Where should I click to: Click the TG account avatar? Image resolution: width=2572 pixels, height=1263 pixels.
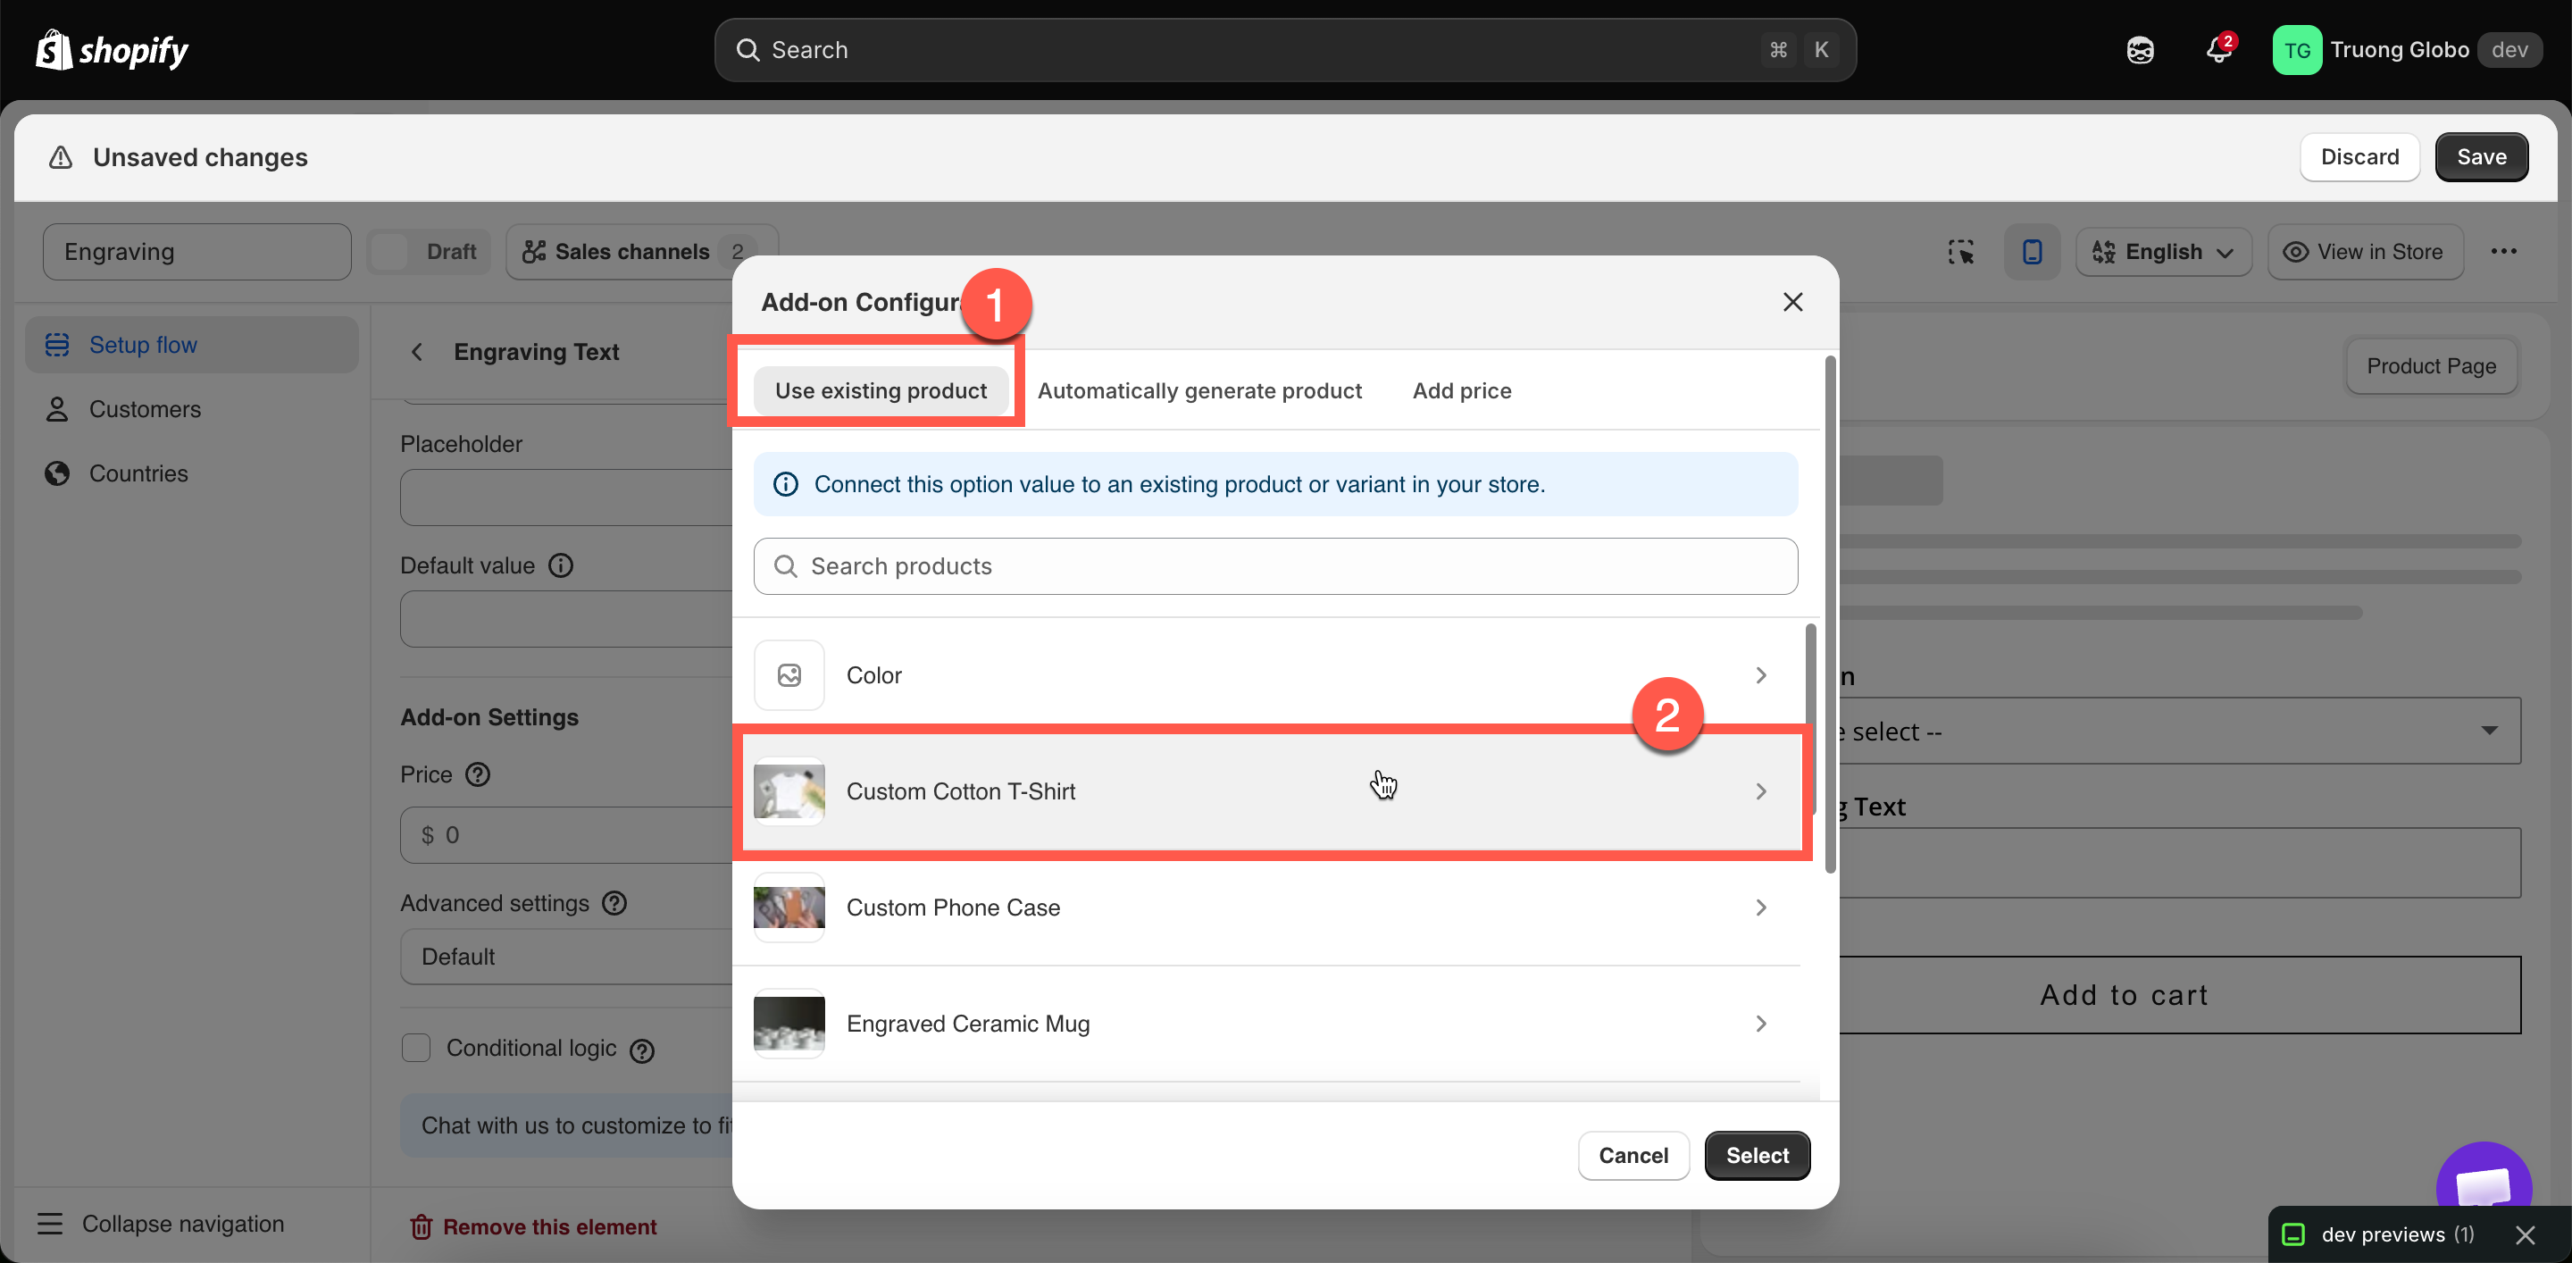[2296, 50]
